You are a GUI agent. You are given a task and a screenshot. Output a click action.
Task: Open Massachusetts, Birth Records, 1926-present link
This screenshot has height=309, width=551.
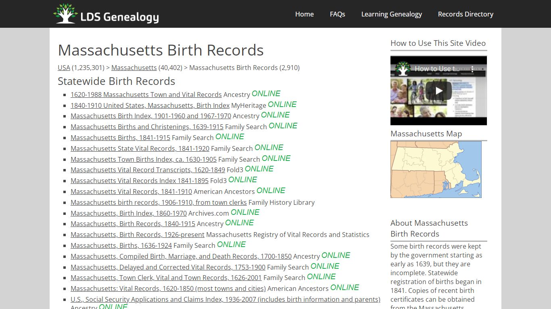pyautogui.click(x=138, y=235)
